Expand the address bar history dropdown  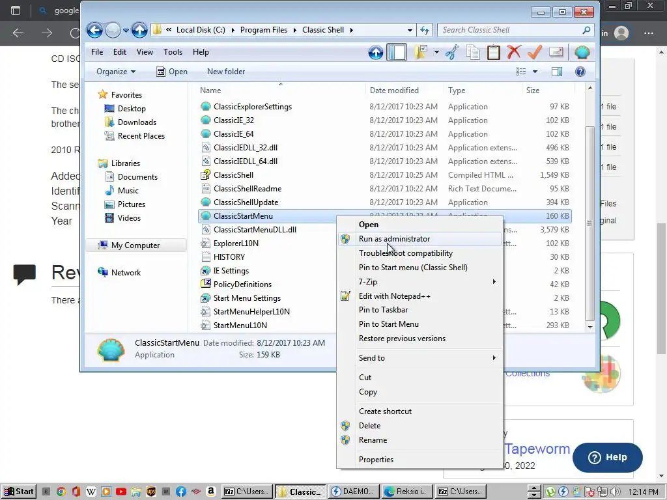click(x=410, y=30)
